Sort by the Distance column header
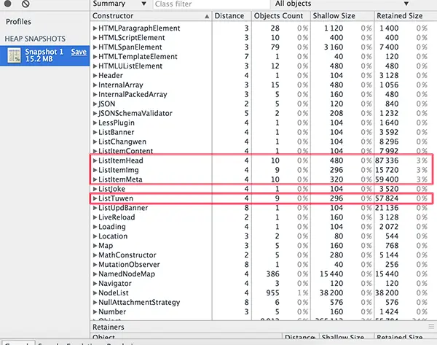 pyautogui.click(x=232, y=16)
